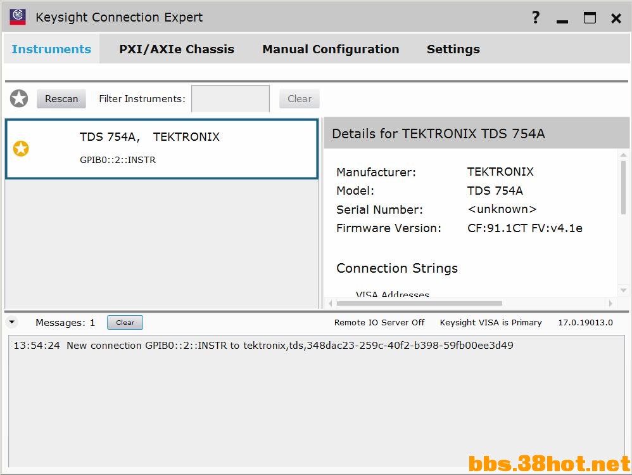
Task: Open the Manual Configuration tab
Action: [x=331, y=49]
